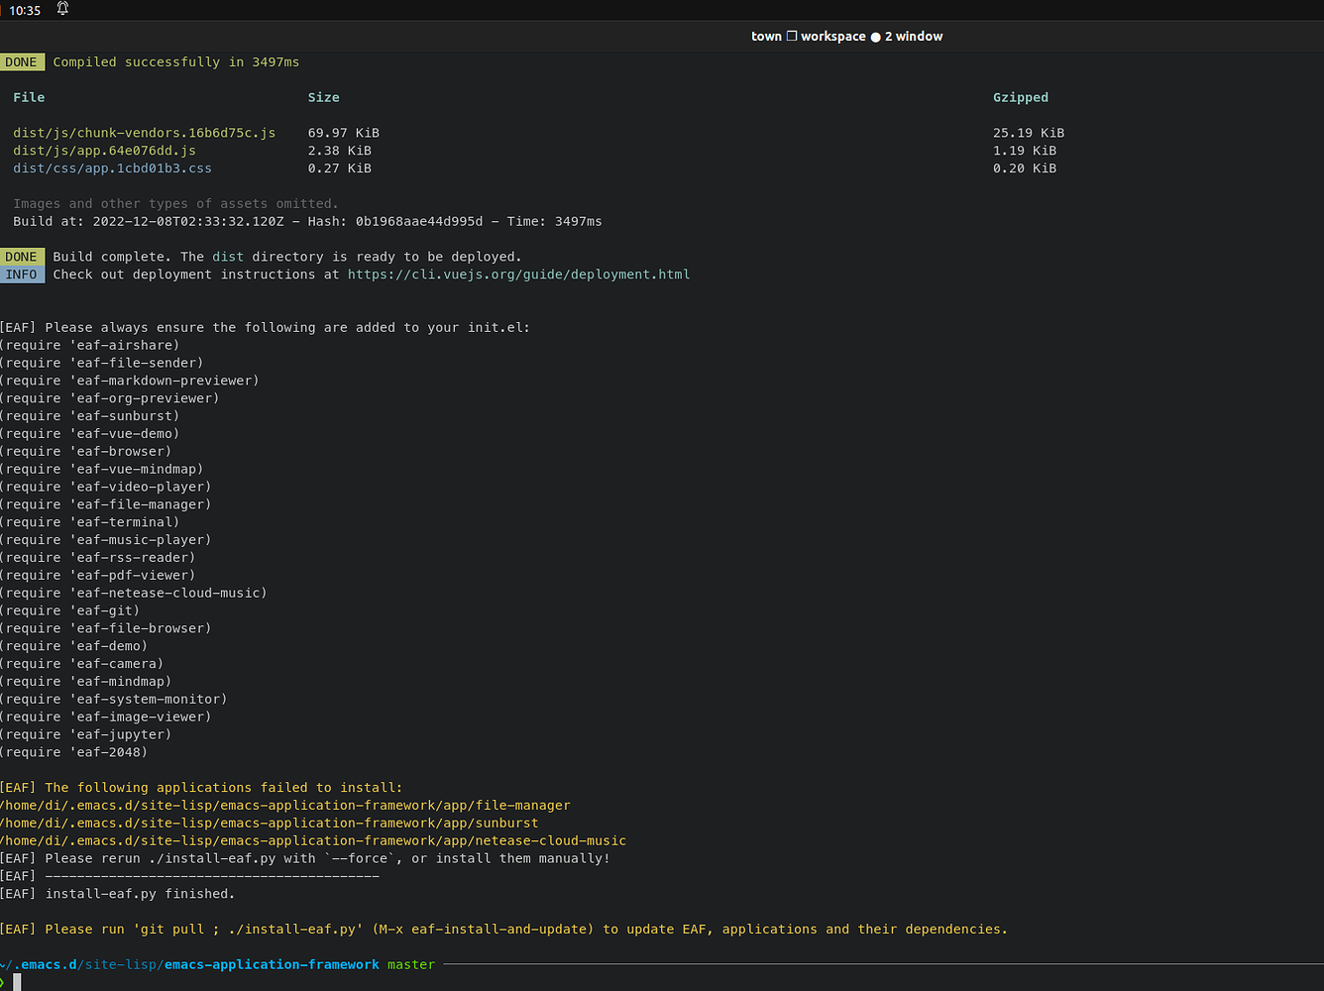Select the dist/js/chunk-vendors.16b6d75c.js file entry
1324x991 pixels.
click(144, 132)
